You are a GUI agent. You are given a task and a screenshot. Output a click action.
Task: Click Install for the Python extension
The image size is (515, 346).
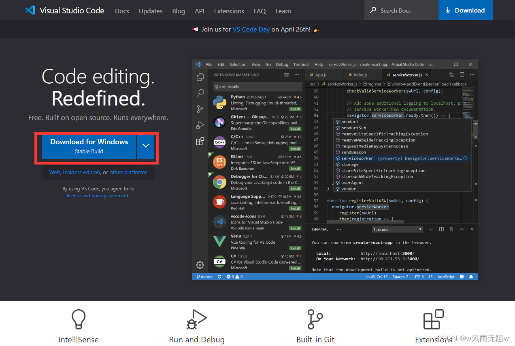click(x=295, y=109)
